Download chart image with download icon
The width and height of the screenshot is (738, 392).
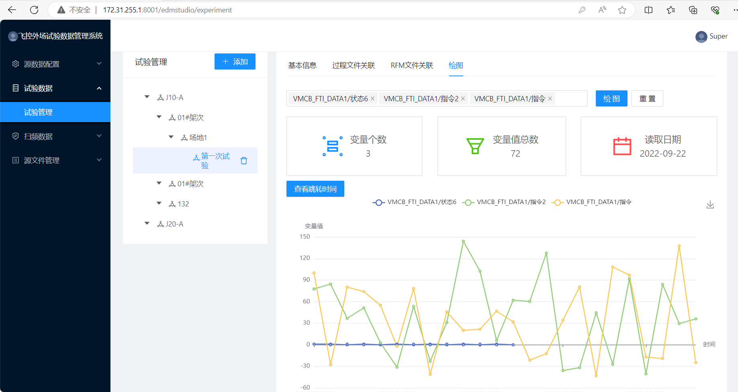pyautogui.click(x=710, y=205)
